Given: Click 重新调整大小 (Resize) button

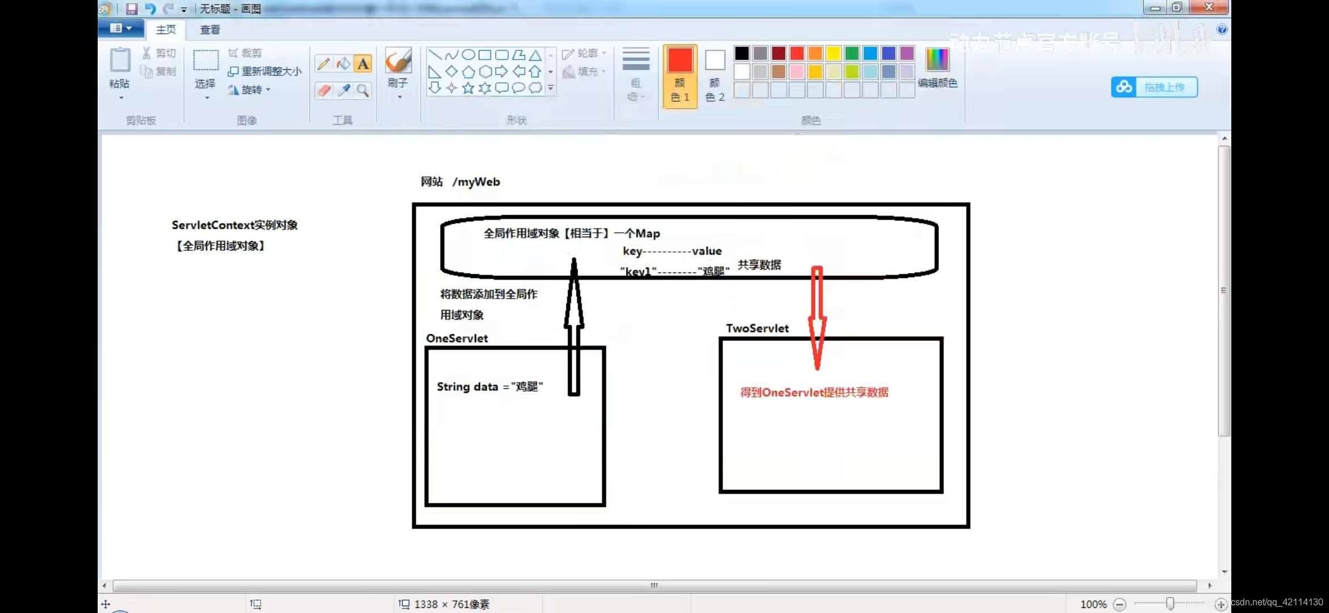Looking at the screenshot, I should coord(265,71).
